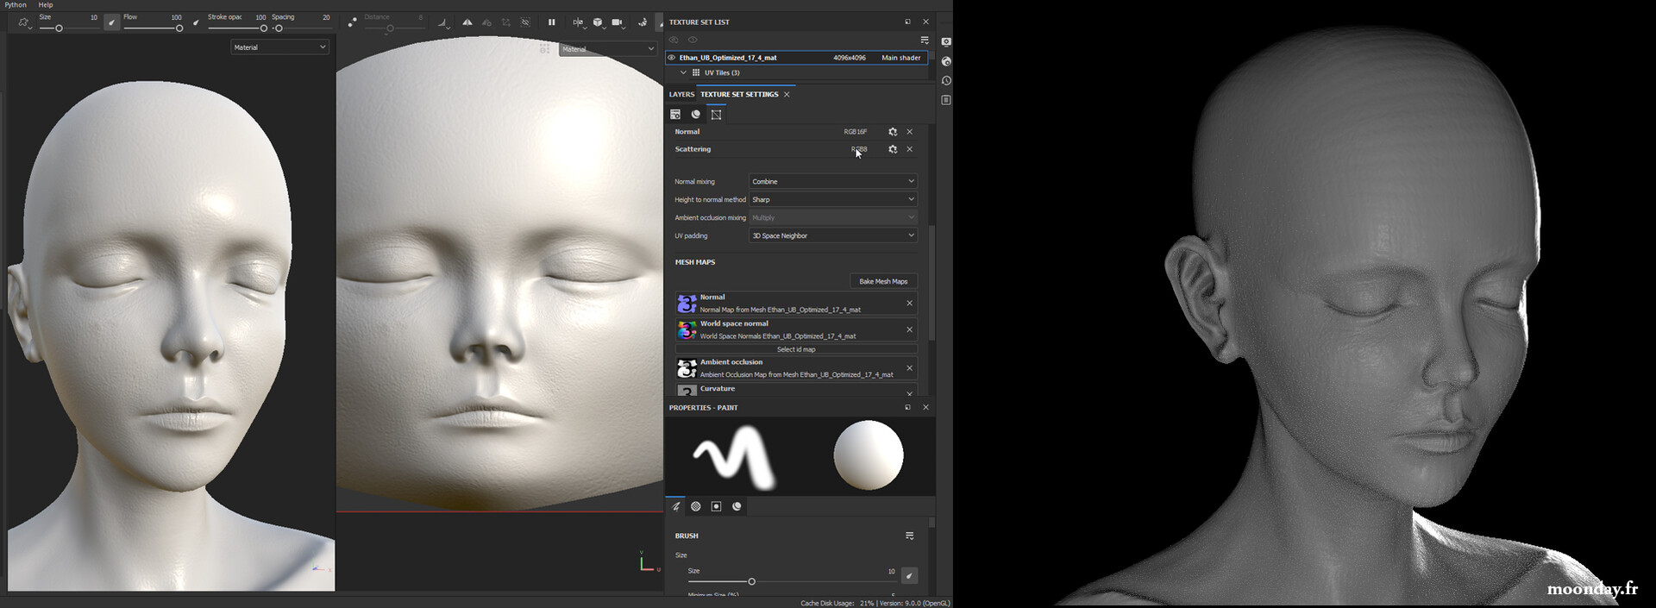Viewport: 1656px width, 608px height.
Task: Open the history icon in right sidebar
Action: pyautogui.click(x=946, y=81)
